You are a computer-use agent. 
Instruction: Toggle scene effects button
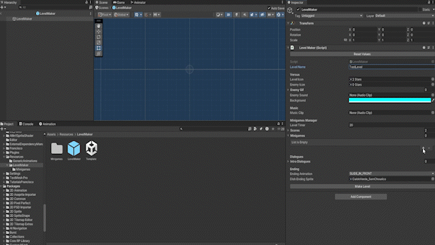[253, 15]
